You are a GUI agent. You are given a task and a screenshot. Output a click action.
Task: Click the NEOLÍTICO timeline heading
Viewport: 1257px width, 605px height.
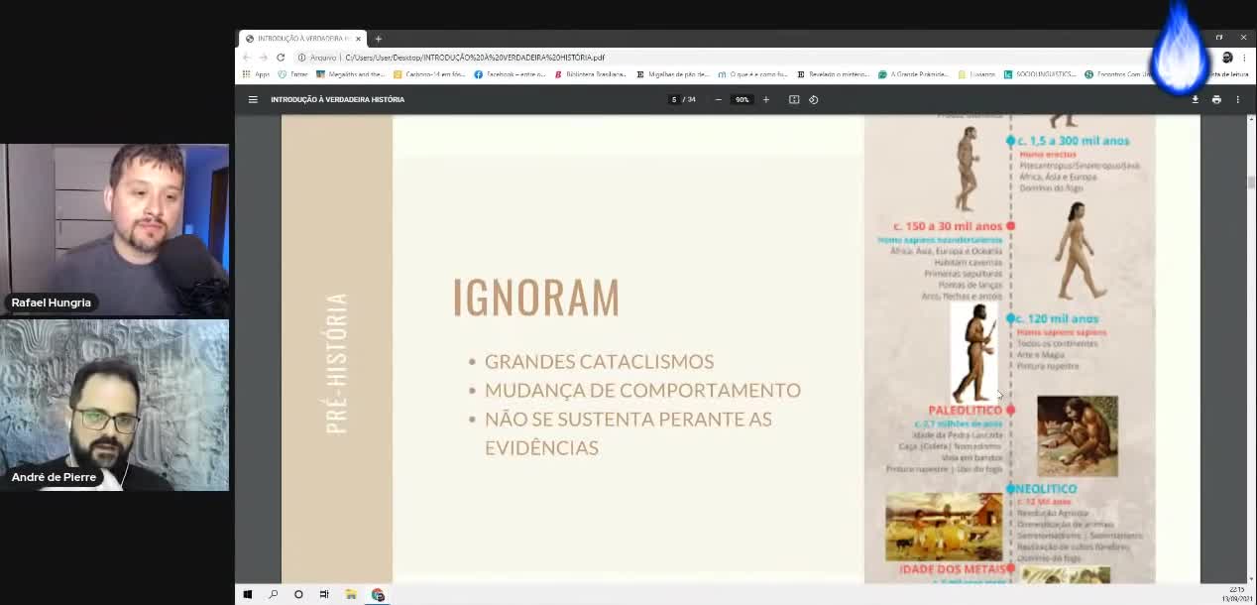(x=1047, y=489)
